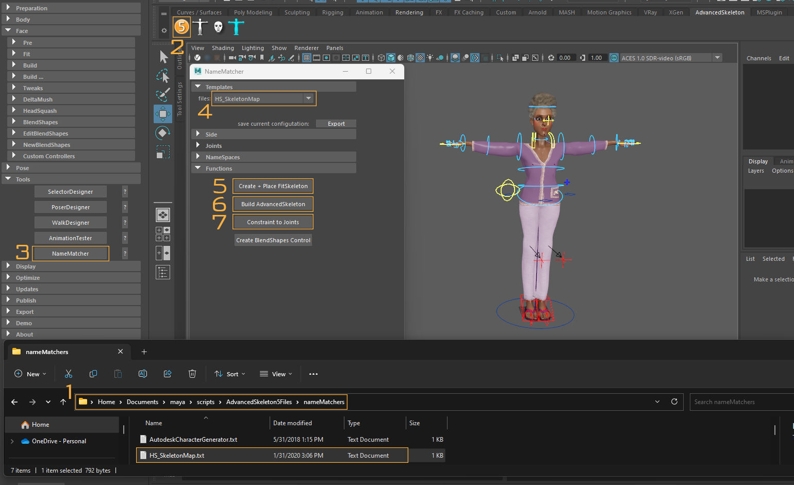Open the Shading menu in viewport
Screen dimensions: 794x485
[x=223, y=48]
